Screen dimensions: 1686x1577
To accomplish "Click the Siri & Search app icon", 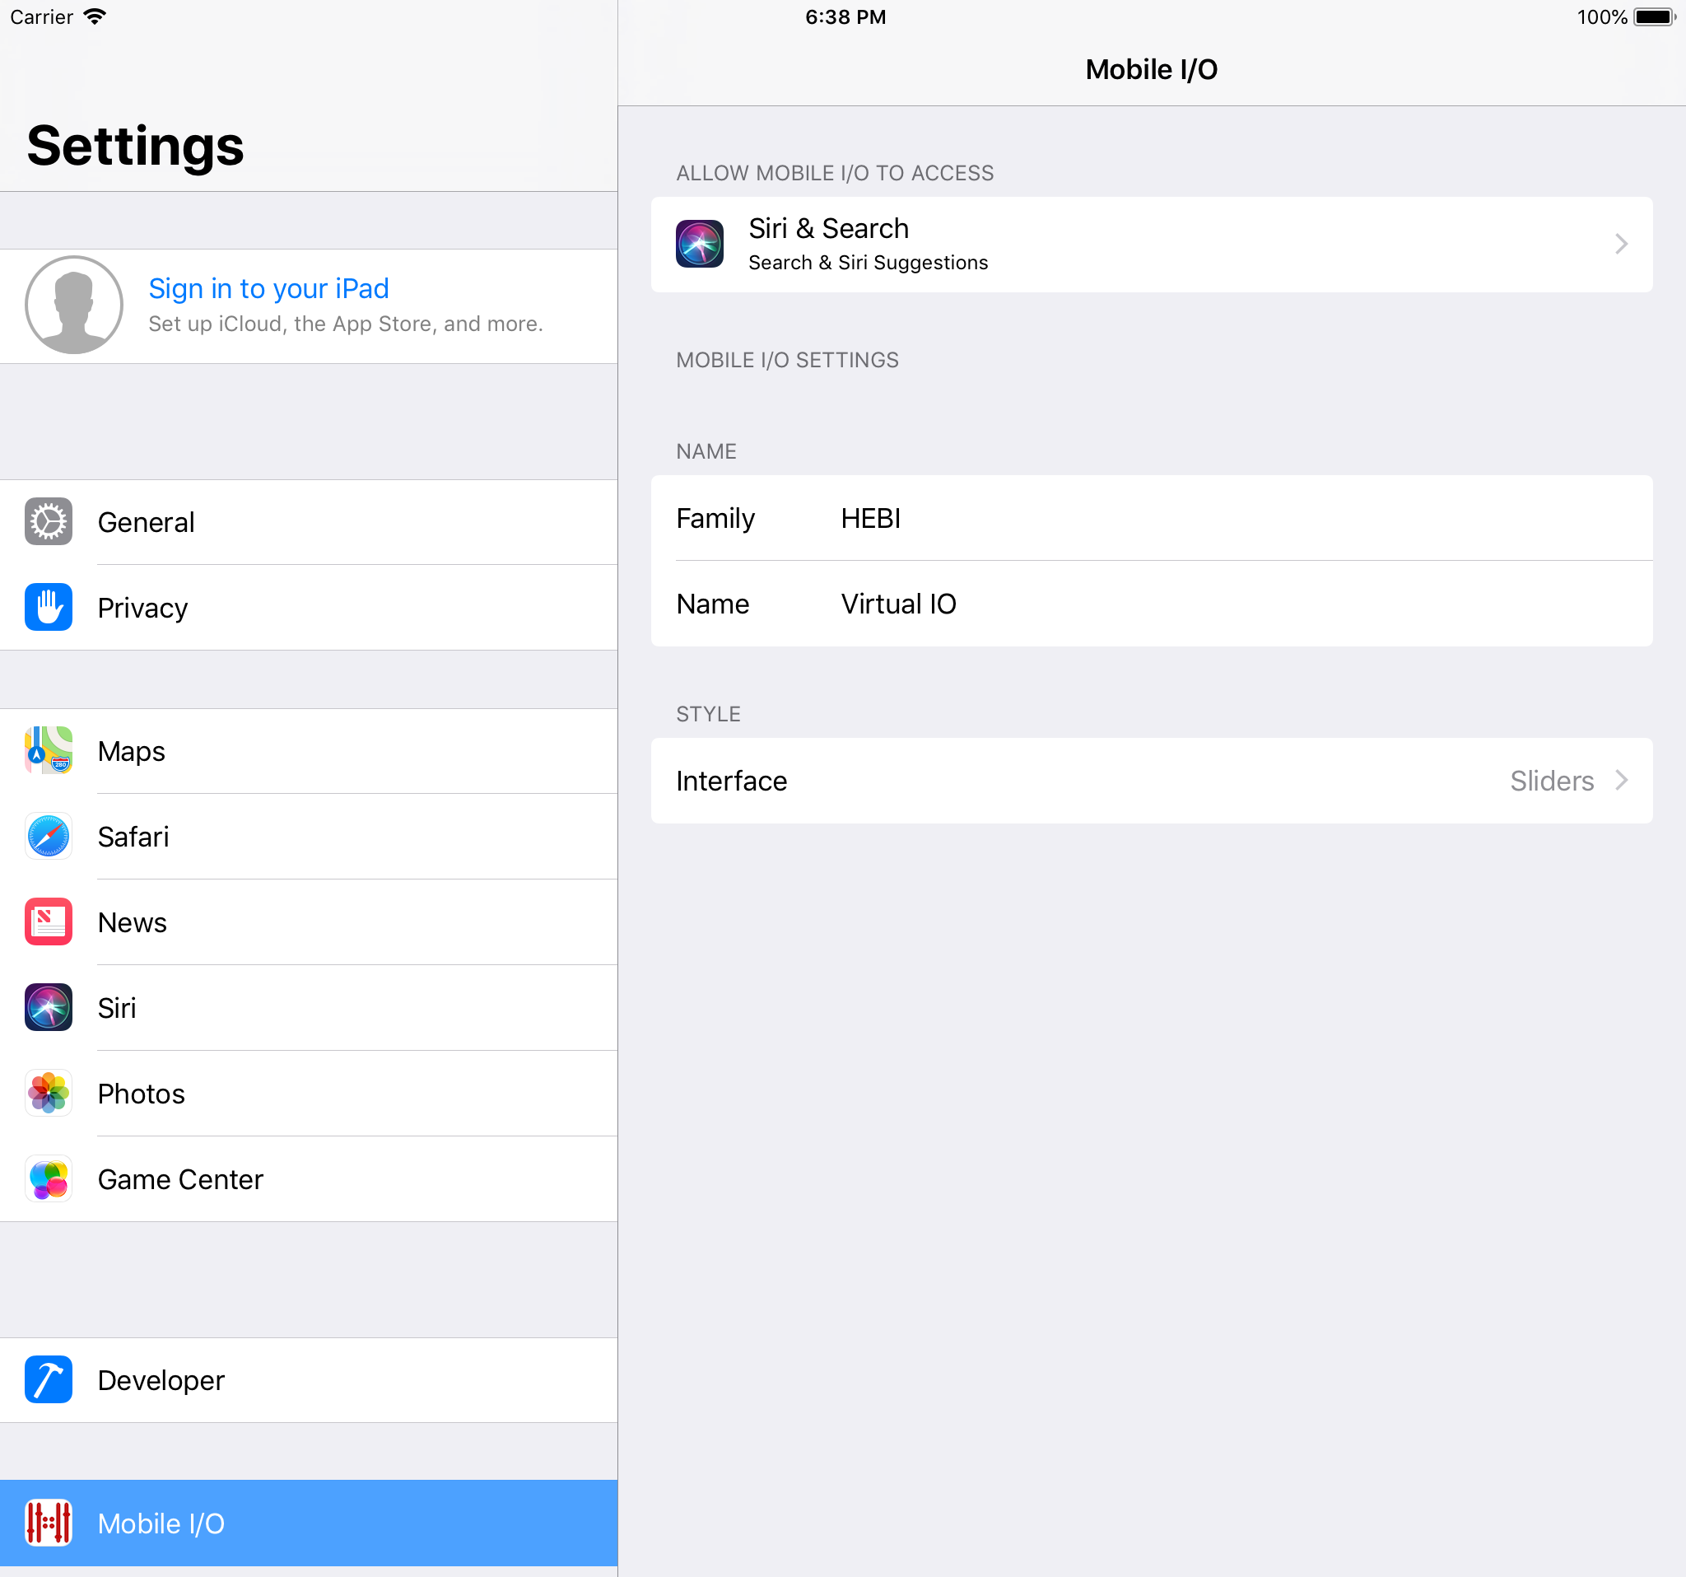I will tap(700, 244).
